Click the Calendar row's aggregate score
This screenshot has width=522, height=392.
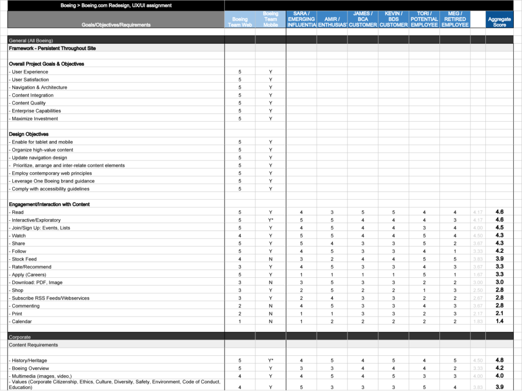coord(499,322)
